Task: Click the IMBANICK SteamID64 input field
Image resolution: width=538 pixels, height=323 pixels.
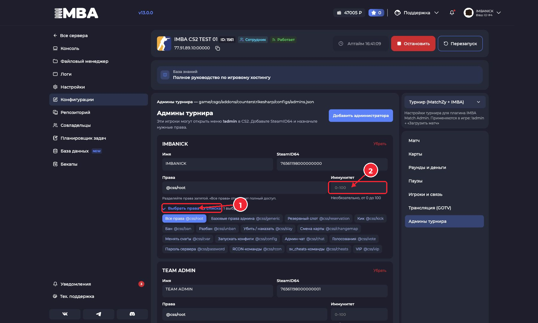Action: pyautogui.click(x=332, y=164)
